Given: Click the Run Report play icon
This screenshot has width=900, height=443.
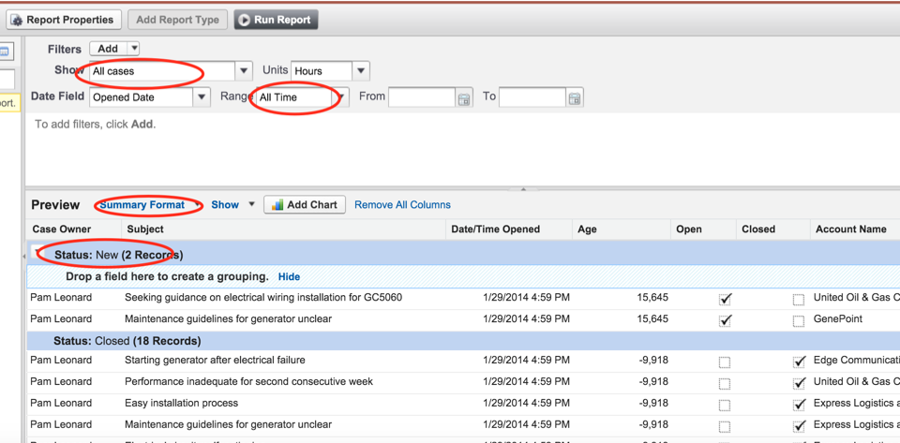Looking at the screenshot, I should pos(244,20).
